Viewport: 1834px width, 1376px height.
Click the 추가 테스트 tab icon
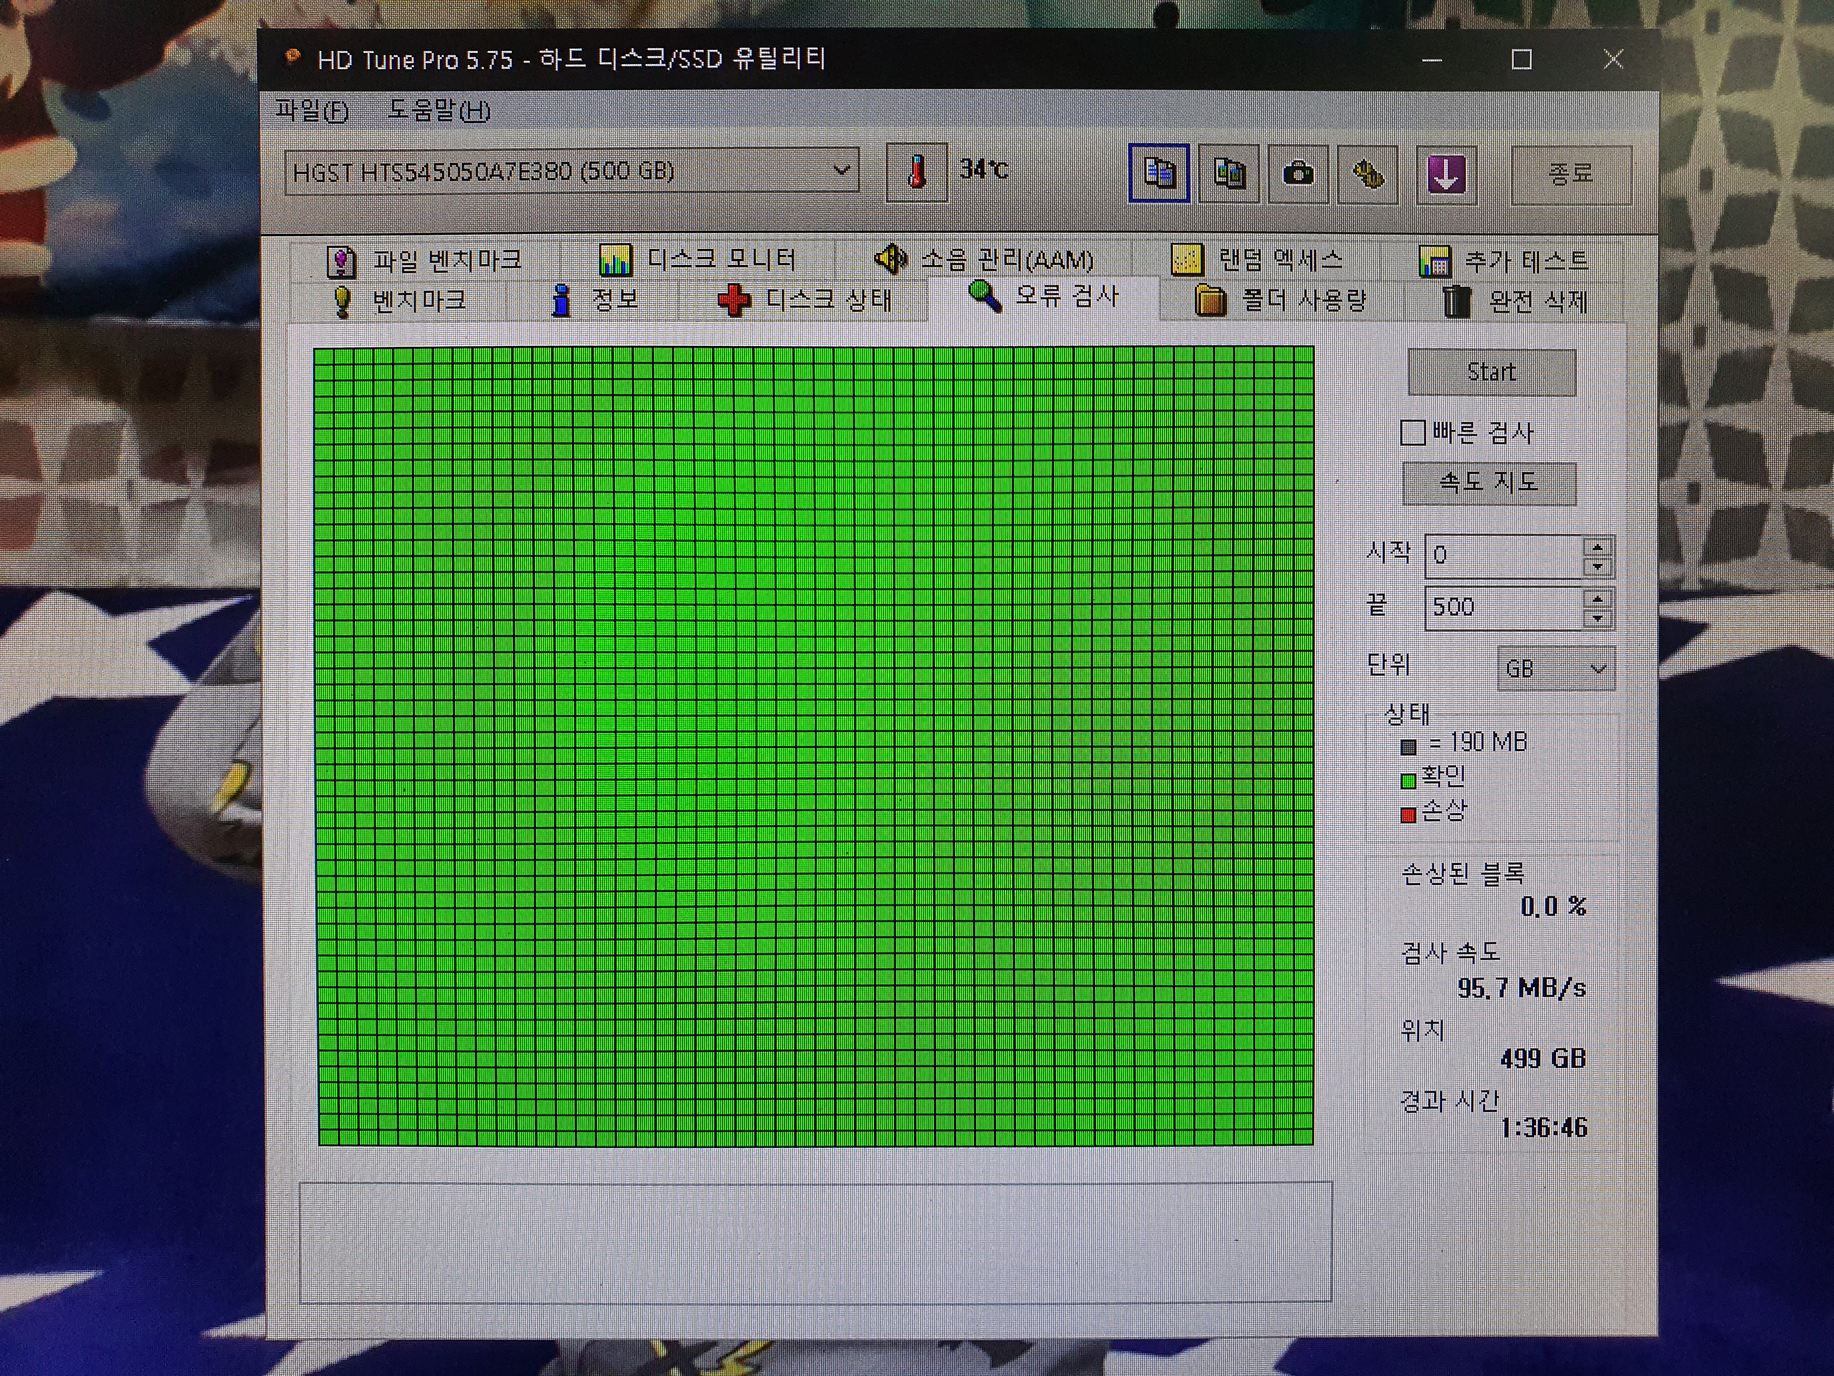click(x=1434, y=261)
